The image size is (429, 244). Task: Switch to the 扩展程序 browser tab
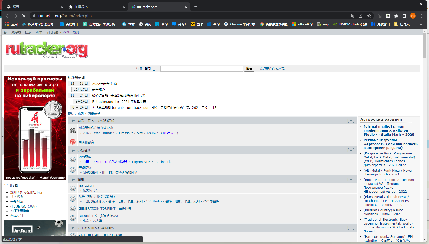96,7
